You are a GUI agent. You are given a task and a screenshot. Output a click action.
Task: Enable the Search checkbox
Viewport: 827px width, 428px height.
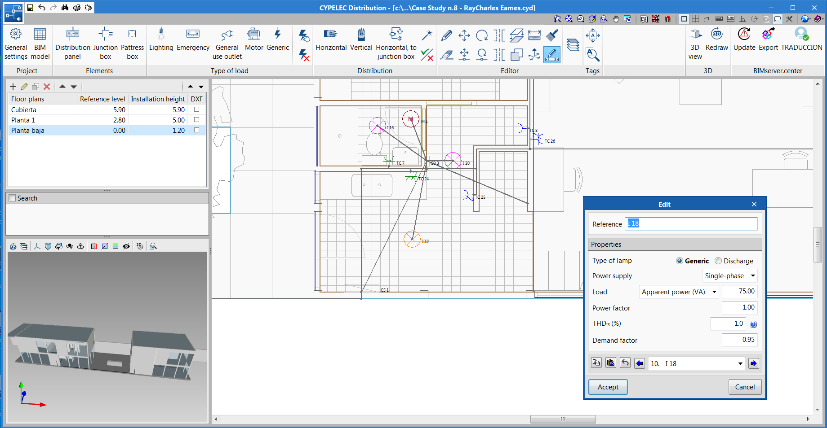pyautogui.click(x=13, y=198)
